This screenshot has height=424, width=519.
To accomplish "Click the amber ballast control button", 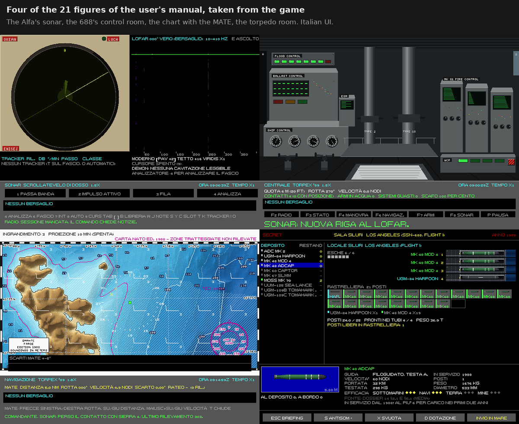I will pos(290,102).
